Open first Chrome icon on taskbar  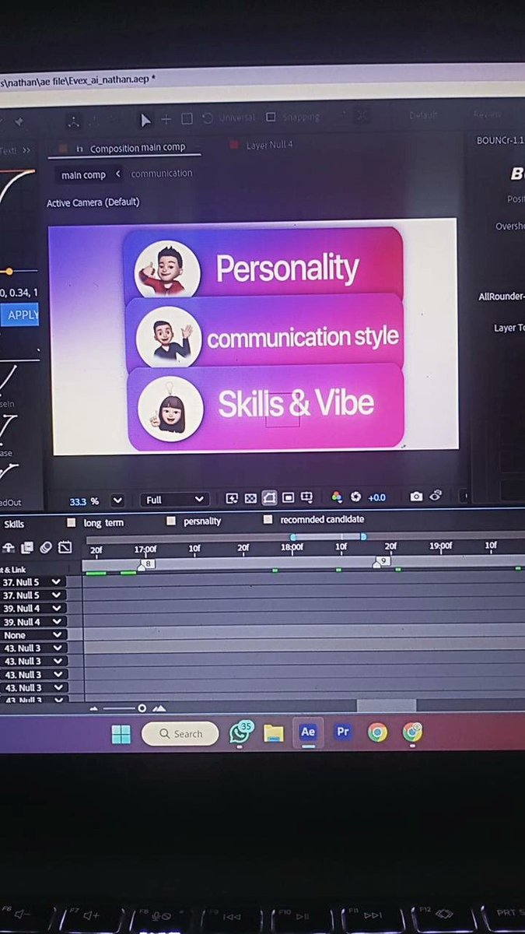[x=377, y=732]
